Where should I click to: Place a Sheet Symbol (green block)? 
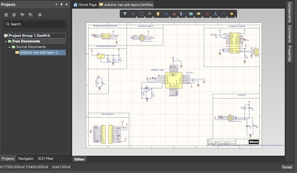click(191, 14)
